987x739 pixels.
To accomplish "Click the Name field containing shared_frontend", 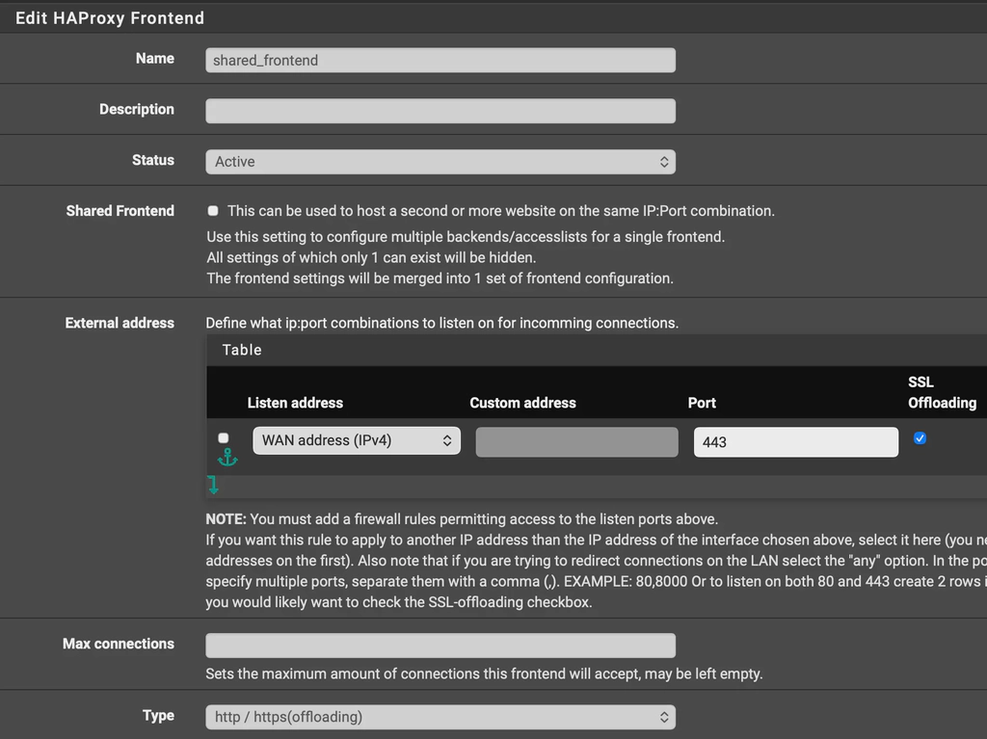I will pos(440,60).
